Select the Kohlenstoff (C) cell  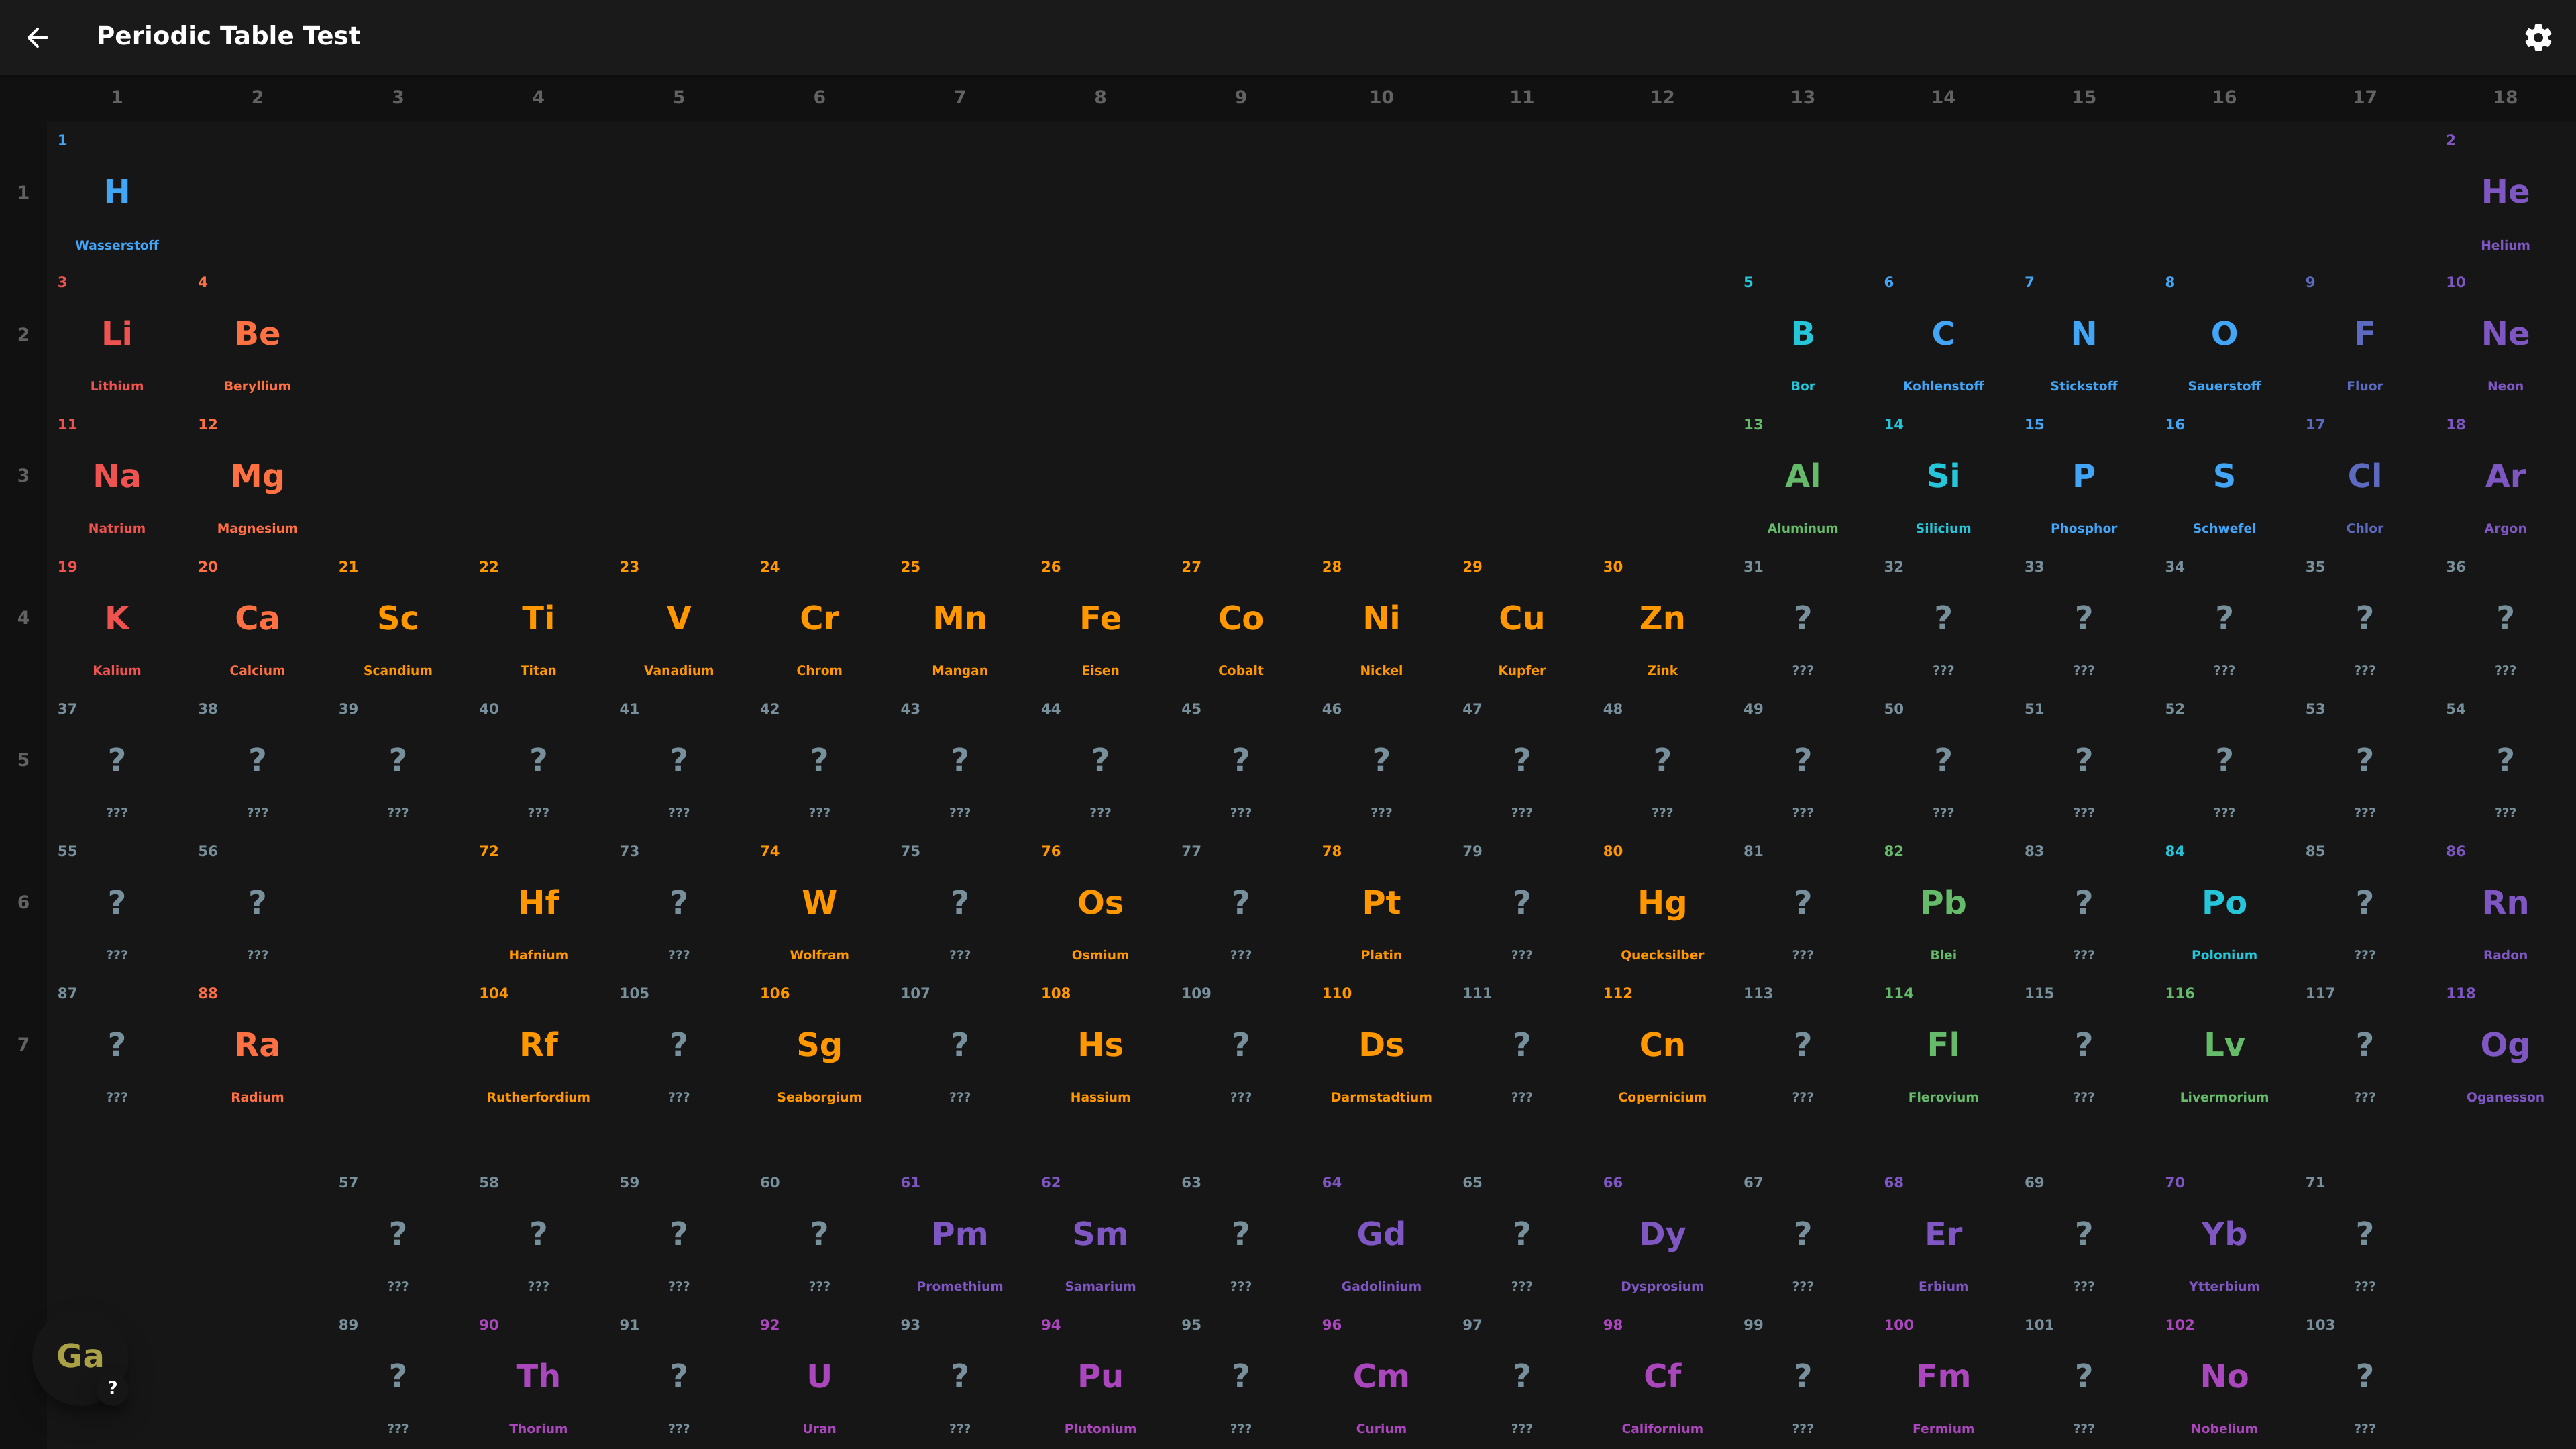1943,335
